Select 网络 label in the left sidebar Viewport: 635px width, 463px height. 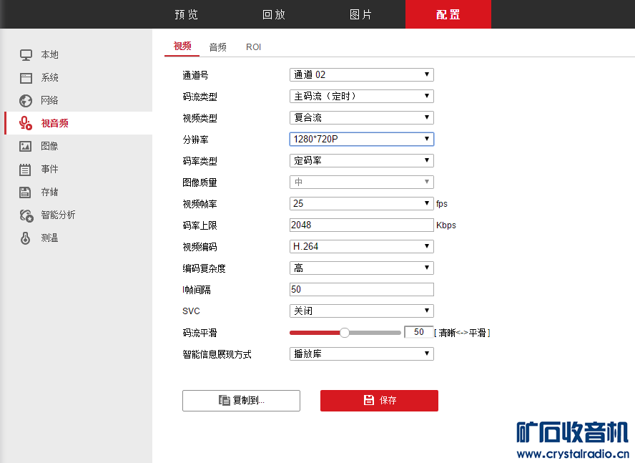tap(49, 101)
